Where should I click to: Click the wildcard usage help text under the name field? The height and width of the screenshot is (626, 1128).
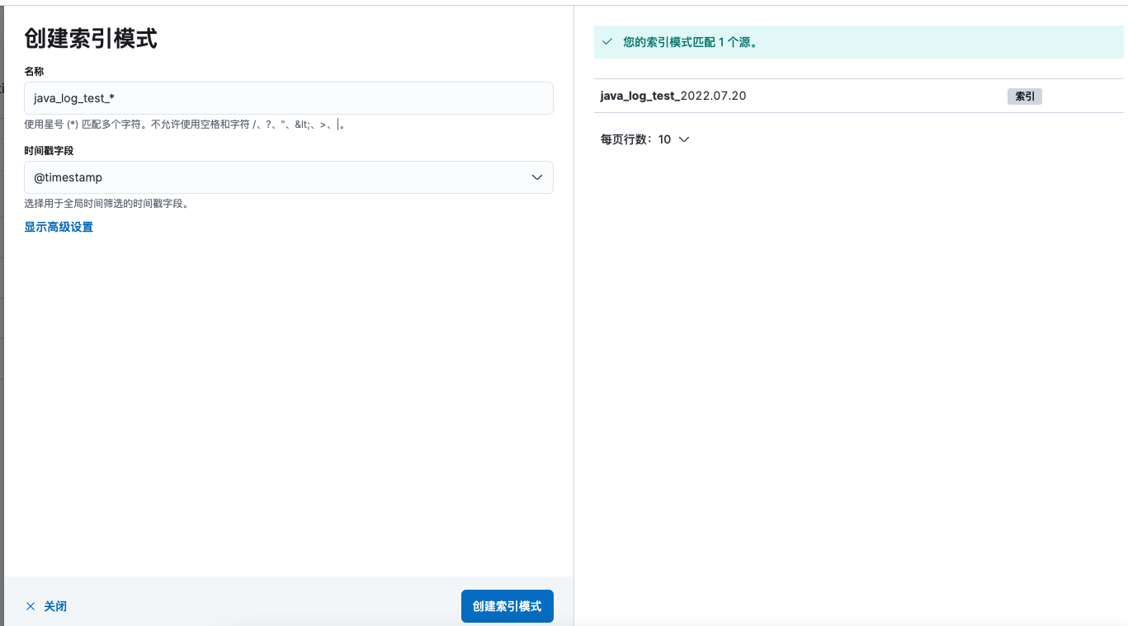point(185,125)
